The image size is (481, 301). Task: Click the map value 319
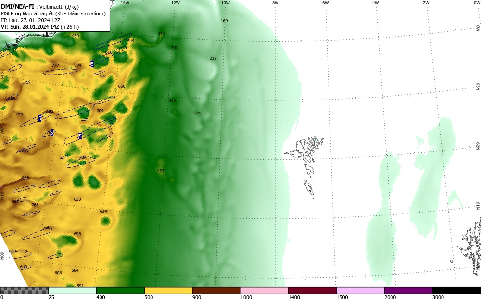tap(198, 113)
